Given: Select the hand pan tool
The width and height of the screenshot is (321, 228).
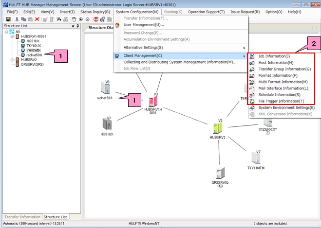Looking at the screenshot, I should click(74, 19).
